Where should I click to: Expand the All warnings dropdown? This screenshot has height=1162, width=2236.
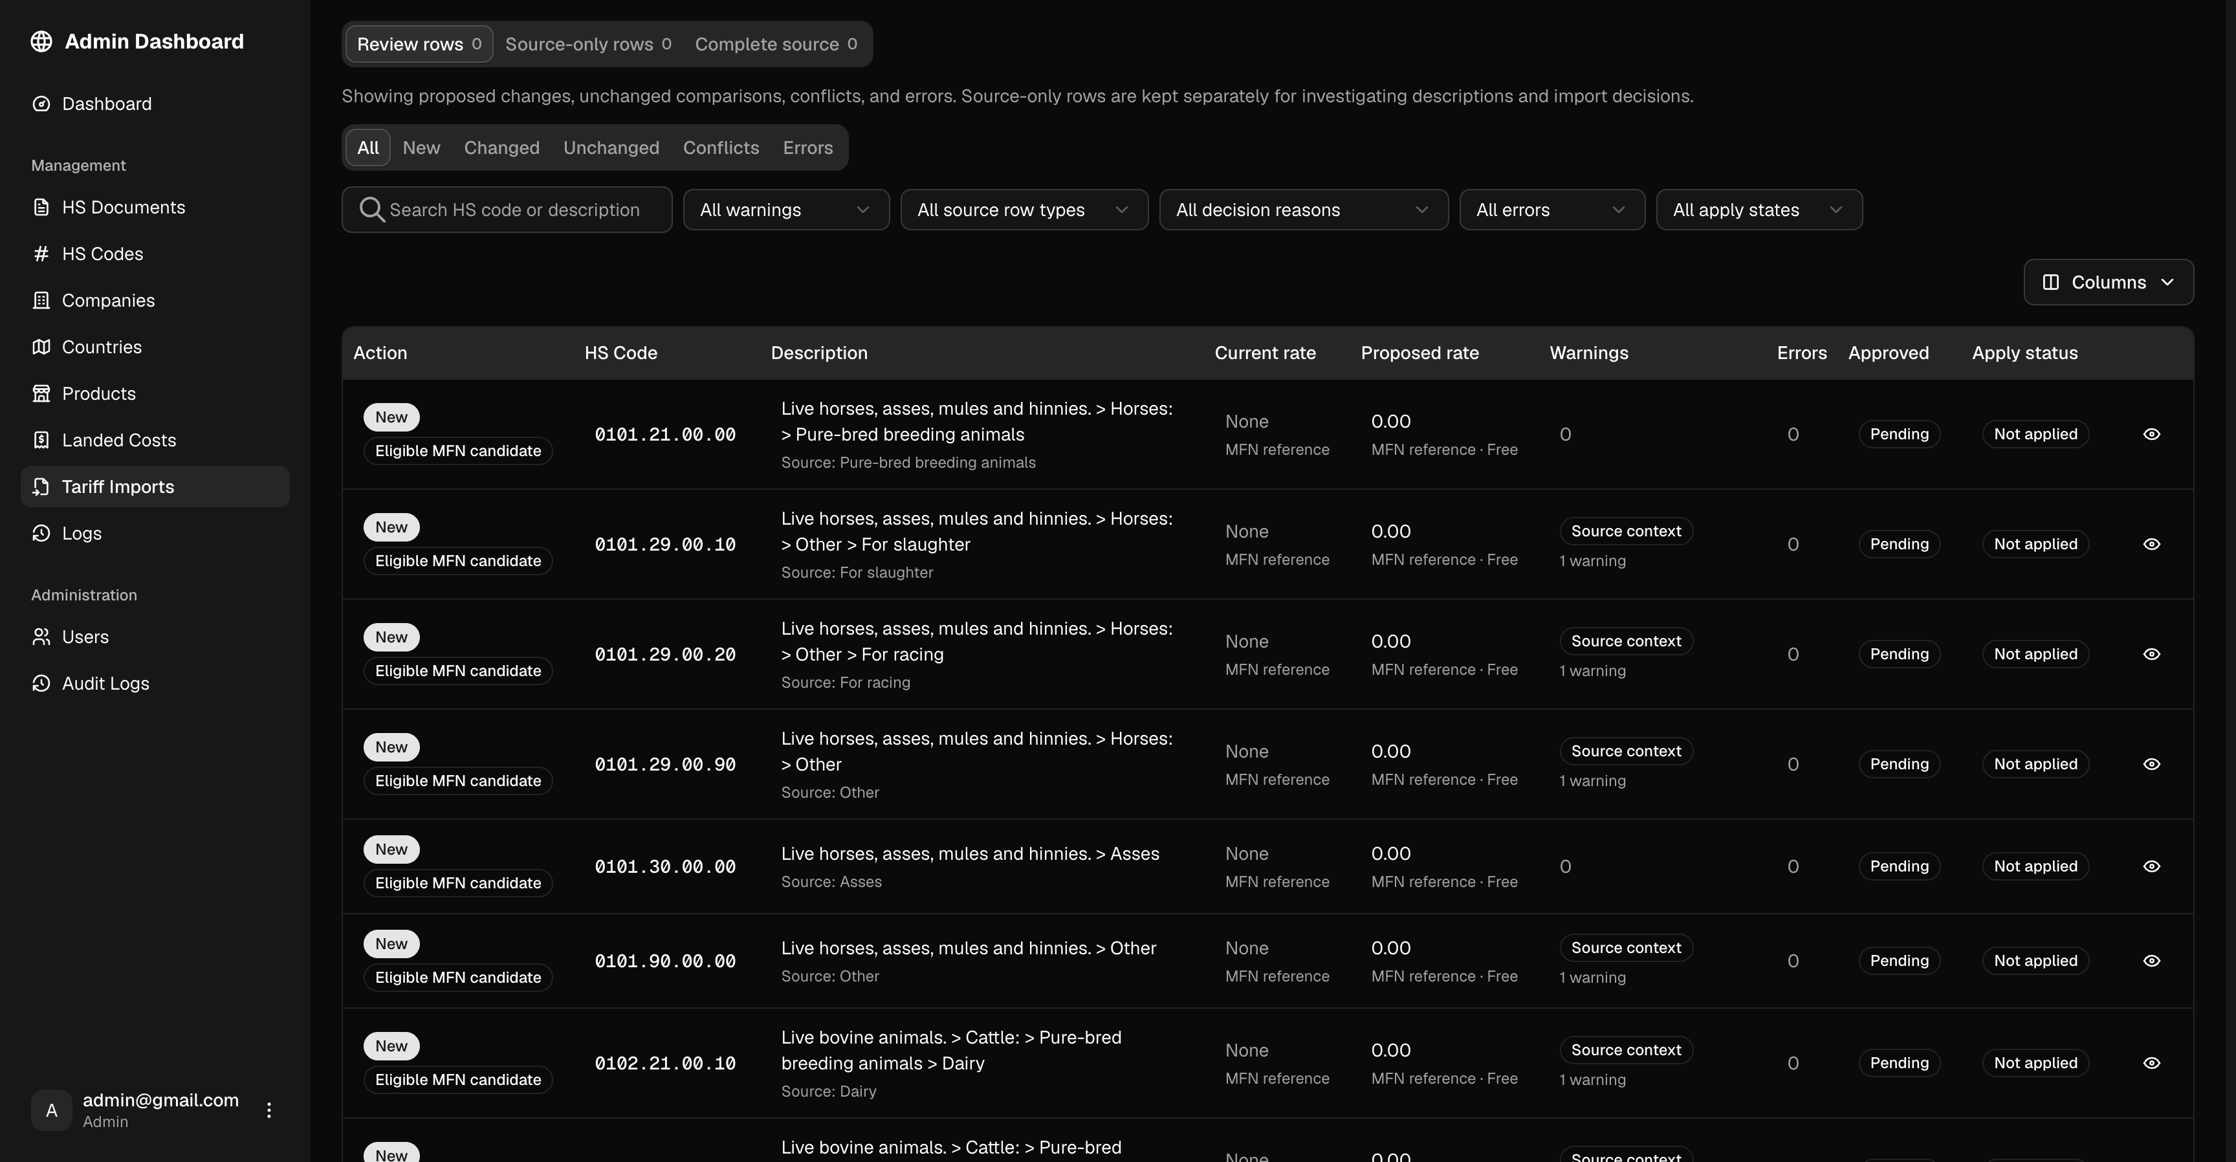[x=785, y=210]
